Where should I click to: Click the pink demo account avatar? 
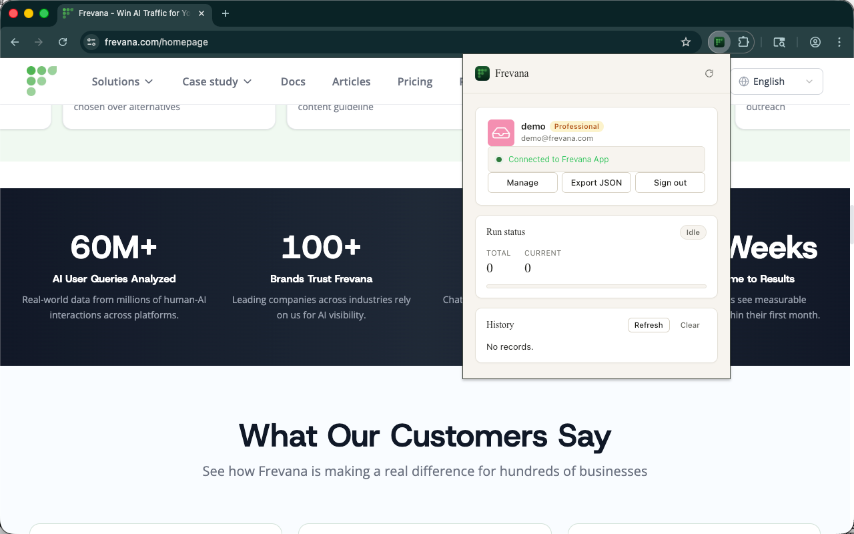pos(501,133)
